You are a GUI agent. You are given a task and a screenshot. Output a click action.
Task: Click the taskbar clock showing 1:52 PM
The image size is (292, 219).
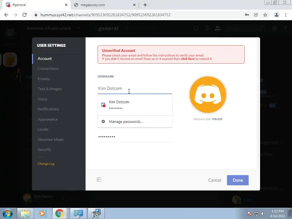pos(277,214)
